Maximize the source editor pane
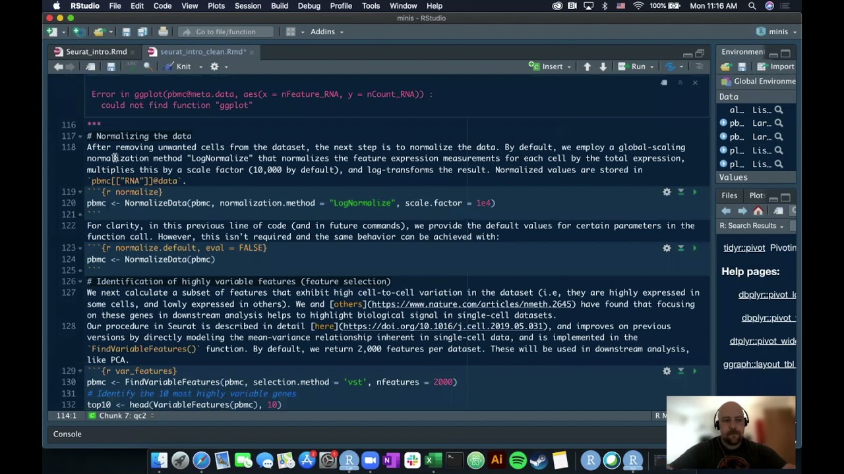 [700, 52]
